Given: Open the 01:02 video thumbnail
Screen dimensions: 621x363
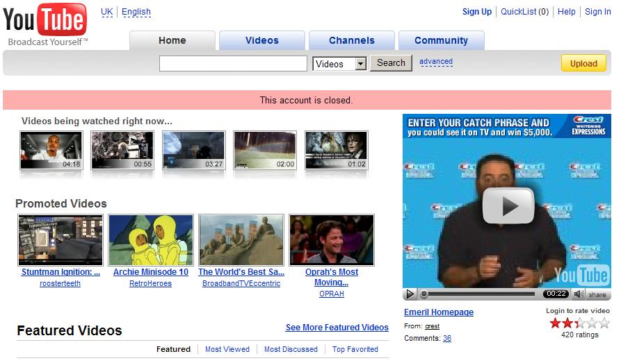Looking at the screenshot, I should [x=337, y=150].
